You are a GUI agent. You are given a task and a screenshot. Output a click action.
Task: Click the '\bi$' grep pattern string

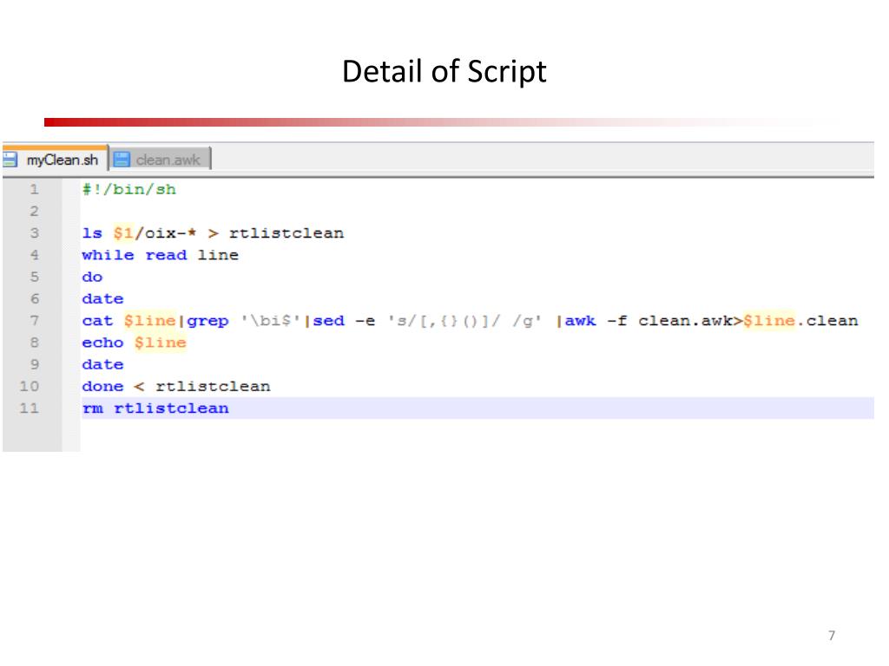pyautogui.click(x=271, y=321)
